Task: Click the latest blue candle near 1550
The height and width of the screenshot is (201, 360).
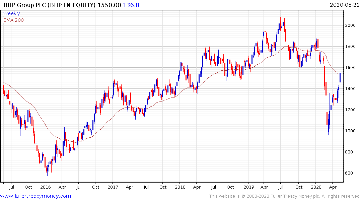Action: [340, 77]
